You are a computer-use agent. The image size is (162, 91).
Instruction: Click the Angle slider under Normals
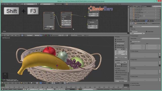click(137, 33)
